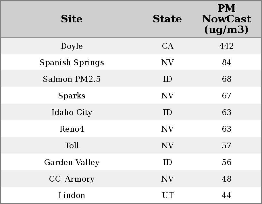Click the UT state cell
Screen dimensions: 262x204
coord(167,195)
